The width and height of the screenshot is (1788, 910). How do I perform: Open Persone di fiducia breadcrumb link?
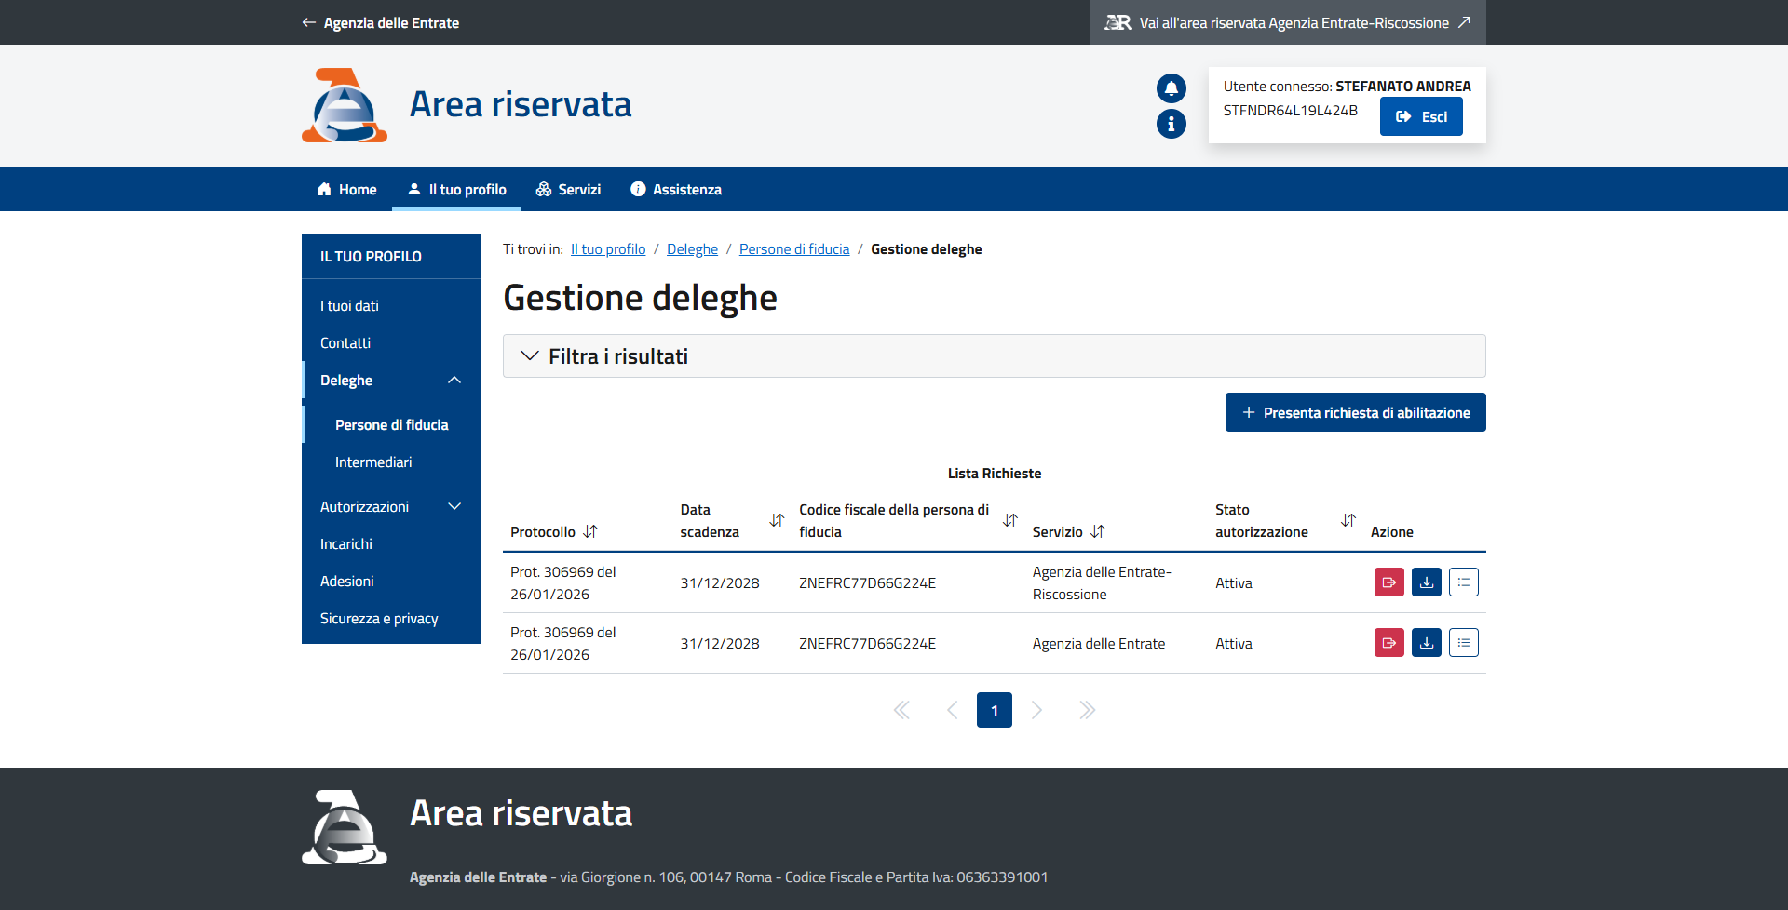tap(794, 249)
